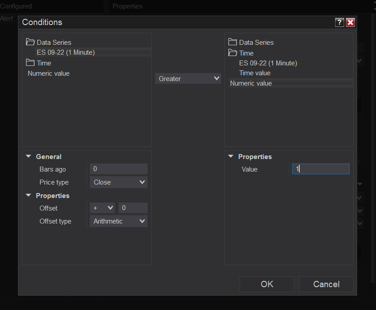The image size is (376, 310).
Task: Open the left Data Series folder icon
Action: coord(30,42)
